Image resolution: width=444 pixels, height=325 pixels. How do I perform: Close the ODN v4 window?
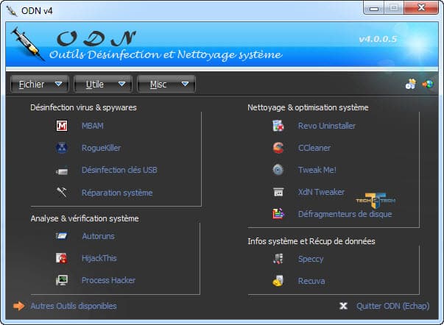(421, 7)
